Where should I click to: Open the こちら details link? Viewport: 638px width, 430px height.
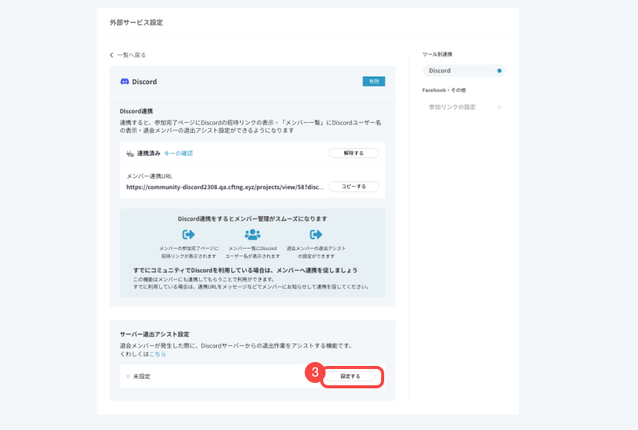tap(157, 354)
